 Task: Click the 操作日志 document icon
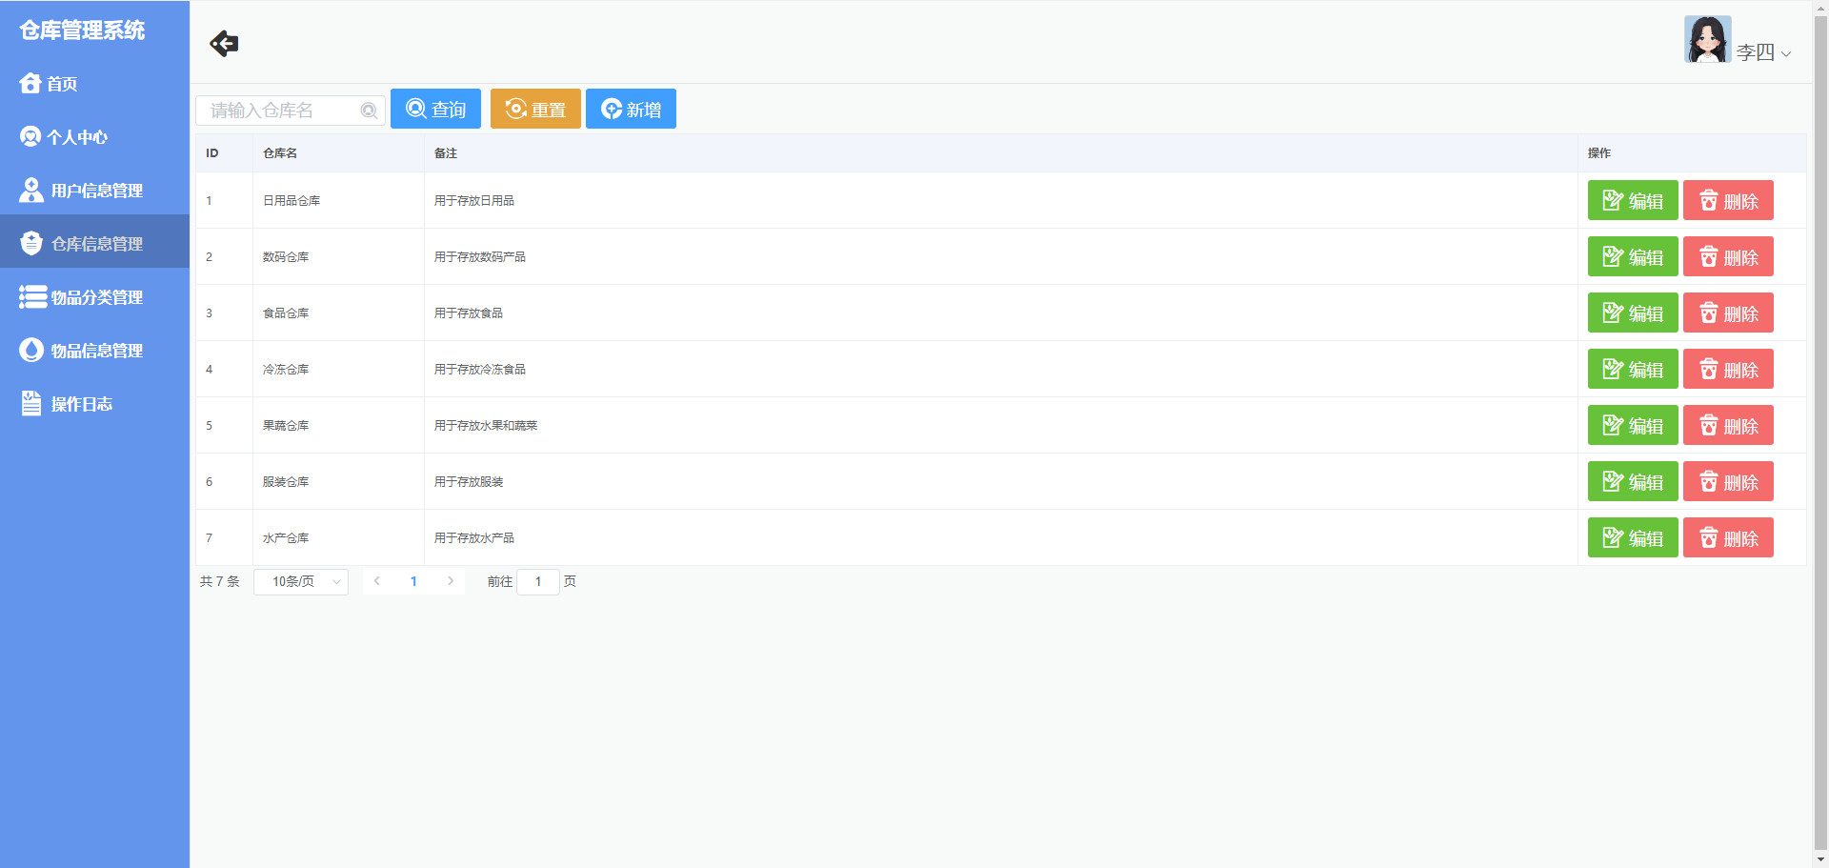click(31, 404)
